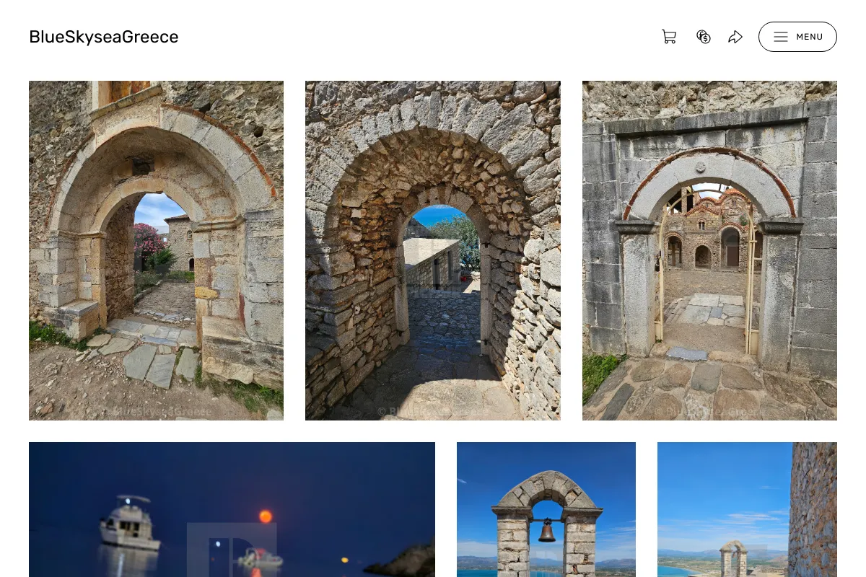Go to the BlueSkyseaGreece home title
The height and width of the screenshot is (577, 866).
coord(104,37)
